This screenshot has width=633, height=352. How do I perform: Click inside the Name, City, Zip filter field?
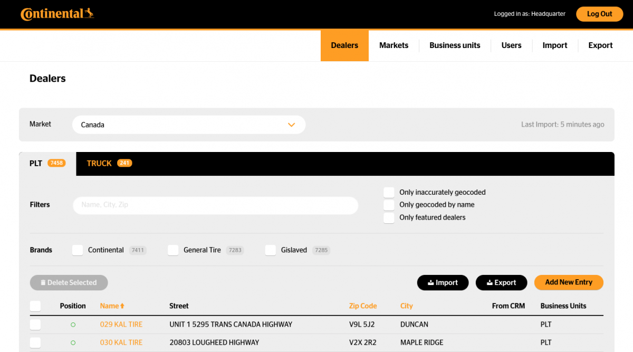[x=215, y=205]
